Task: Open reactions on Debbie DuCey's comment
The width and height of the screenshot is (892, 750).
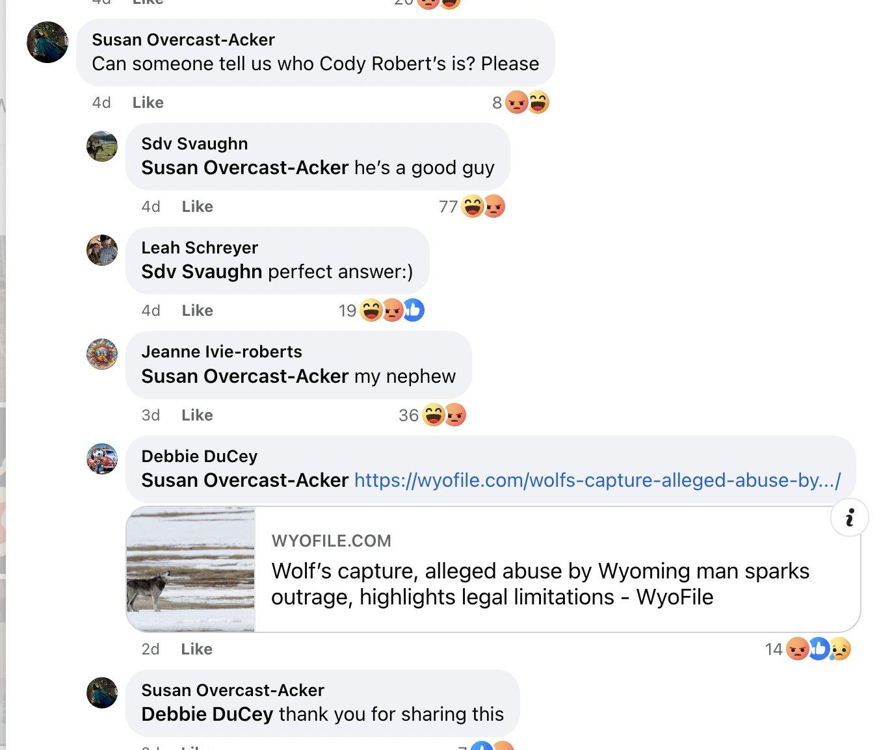Action: [808, 649]
